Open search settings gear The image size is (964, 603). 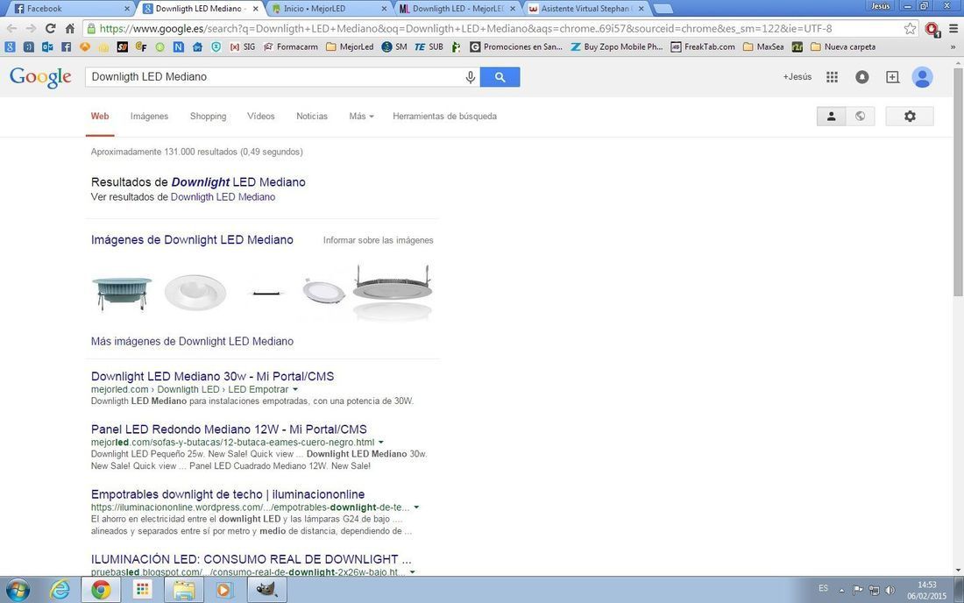tap(910, 117)
